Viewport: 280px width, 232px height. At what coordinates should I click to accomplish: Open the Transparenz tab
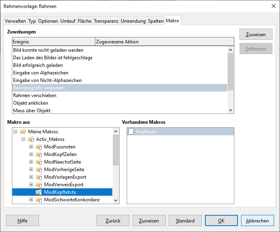pos(106,21)
